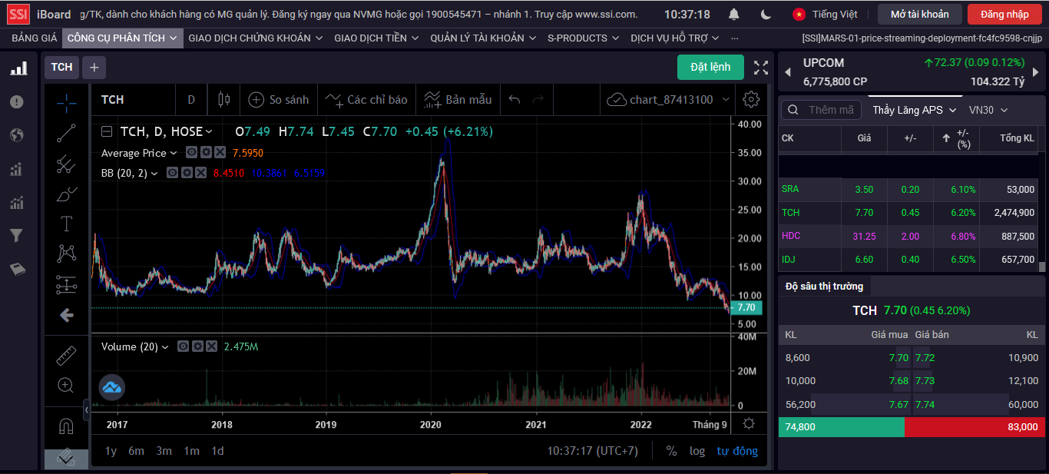Open Tiếng Việt language selector
Image resolution: width=1049 pixels, height=474 pixels.
[826, 14]
